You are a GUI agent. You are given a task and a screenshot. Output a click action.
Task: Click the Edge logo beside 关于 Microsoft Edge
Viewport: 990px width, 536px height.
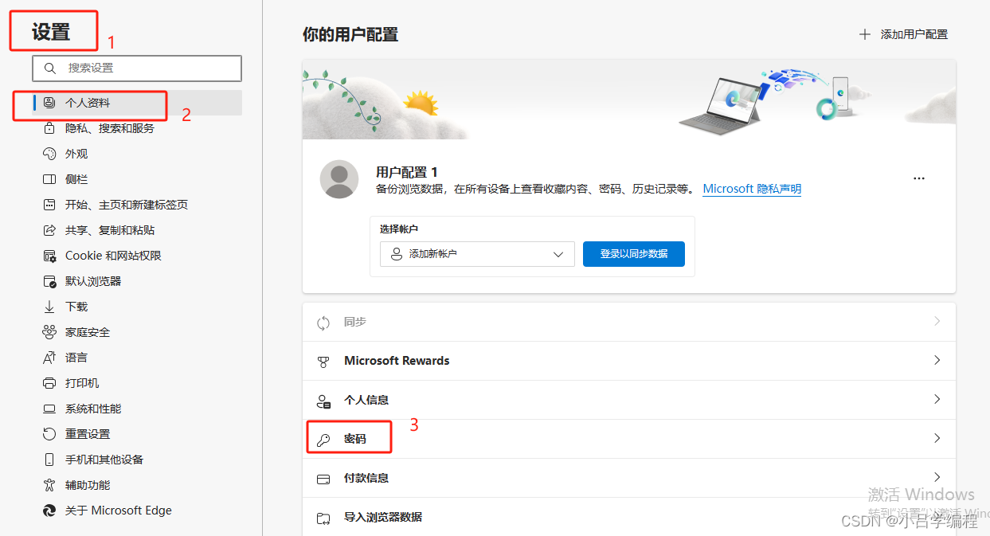[x=49, y=511]
